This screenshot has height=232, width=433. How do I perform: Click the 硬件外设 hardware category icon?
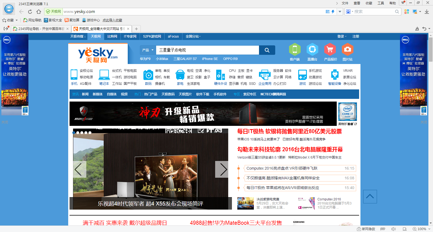[220, 75]
